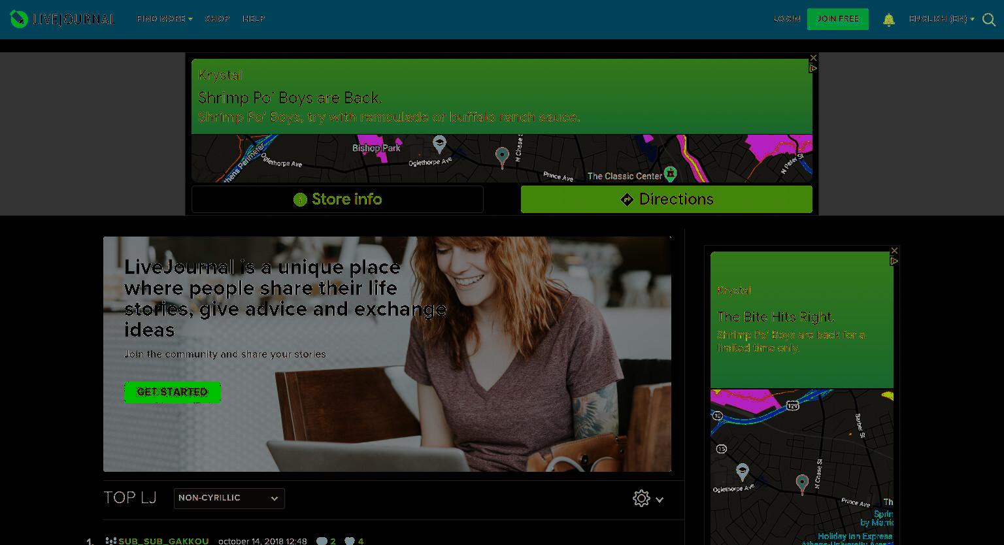Click The Classic Center map marker
1004x545 pixels.
670,174
